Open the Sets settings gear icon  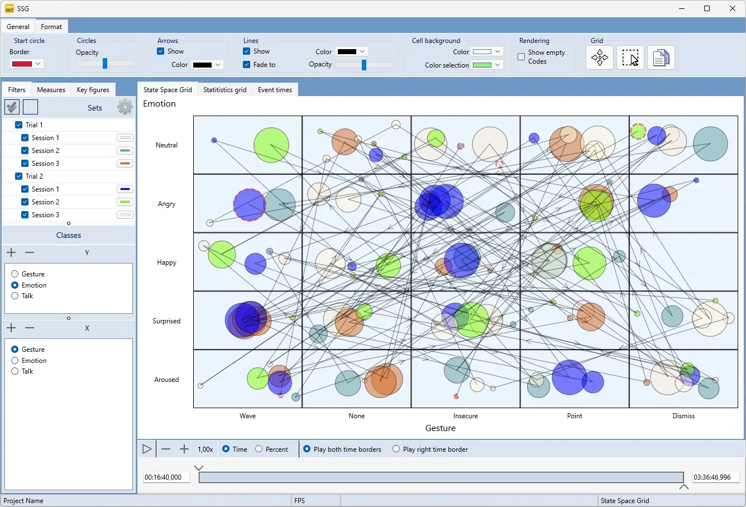click(125, 107)
